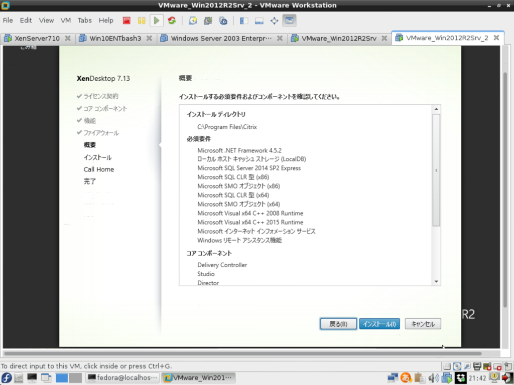Image resolution: width=514 pixels, height=385 pixels.
Task: Click the CD/DVD drive device status icon
Action: (457, 366)
